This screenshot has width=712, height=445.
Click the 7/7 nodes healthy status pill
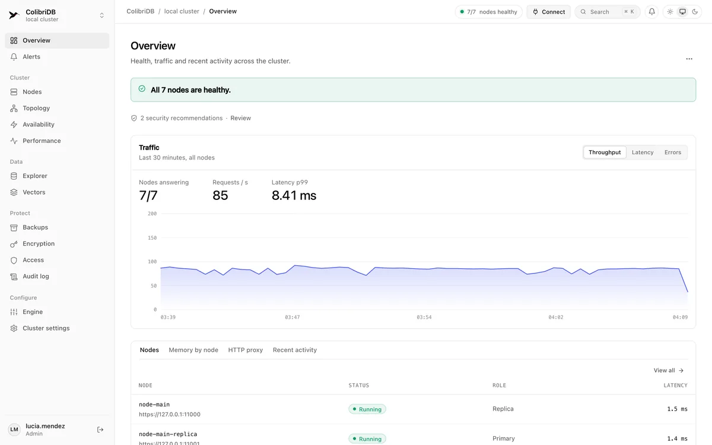pyautogui.click(x=489, y=12)
